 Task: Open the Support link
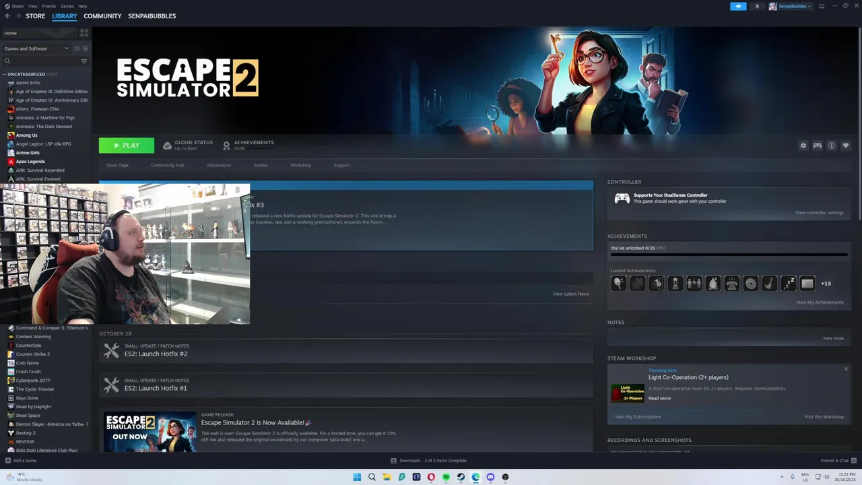pyautogui.click(x=341, y=165)
